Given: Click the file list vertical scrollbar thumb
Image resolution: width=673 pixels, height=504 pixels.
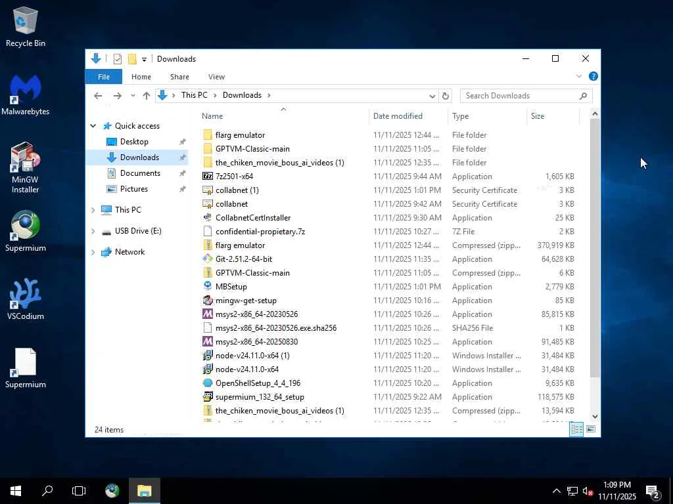Looking at the screenshot, I should [x=594, y=248].
